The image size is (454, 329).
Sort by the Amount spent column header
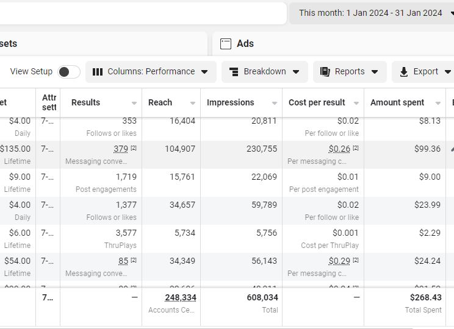(397, 102)
